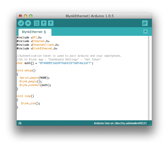Click the window resize grip corner
This screenshot has width=167, height=142.
click(150, 124)
